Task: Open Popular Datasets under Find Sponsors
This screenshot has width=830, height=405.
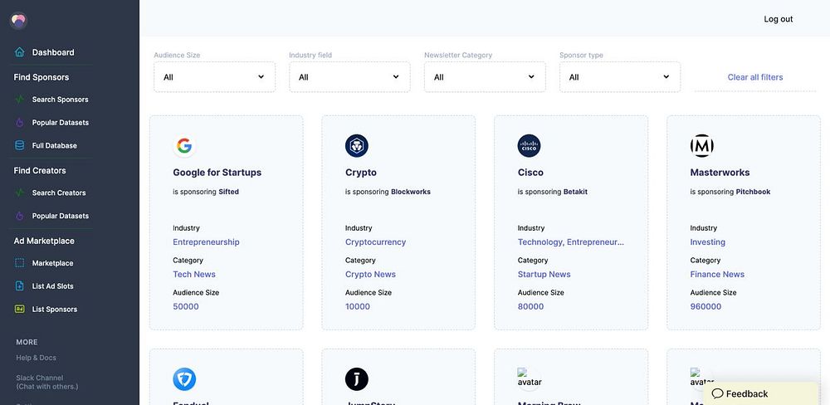Action: pos(61,123)
